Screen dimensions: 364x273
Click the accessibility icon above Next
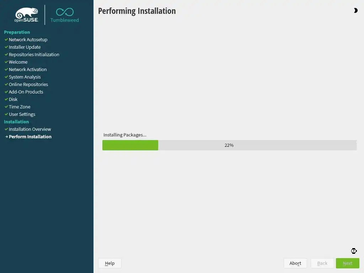pyautogui.click(x=354, y=251)
